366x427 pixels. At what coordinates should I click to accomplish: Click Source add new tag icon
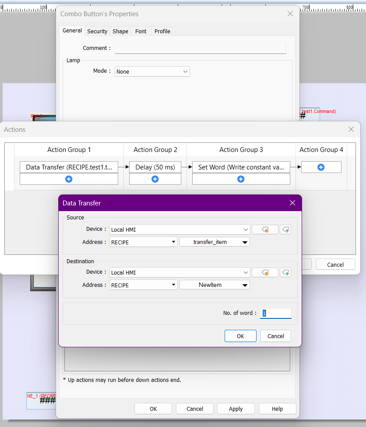tap(285, 229)
